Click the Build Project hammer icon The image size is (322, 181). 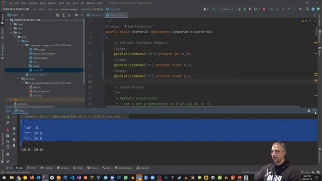pos(214,9)
